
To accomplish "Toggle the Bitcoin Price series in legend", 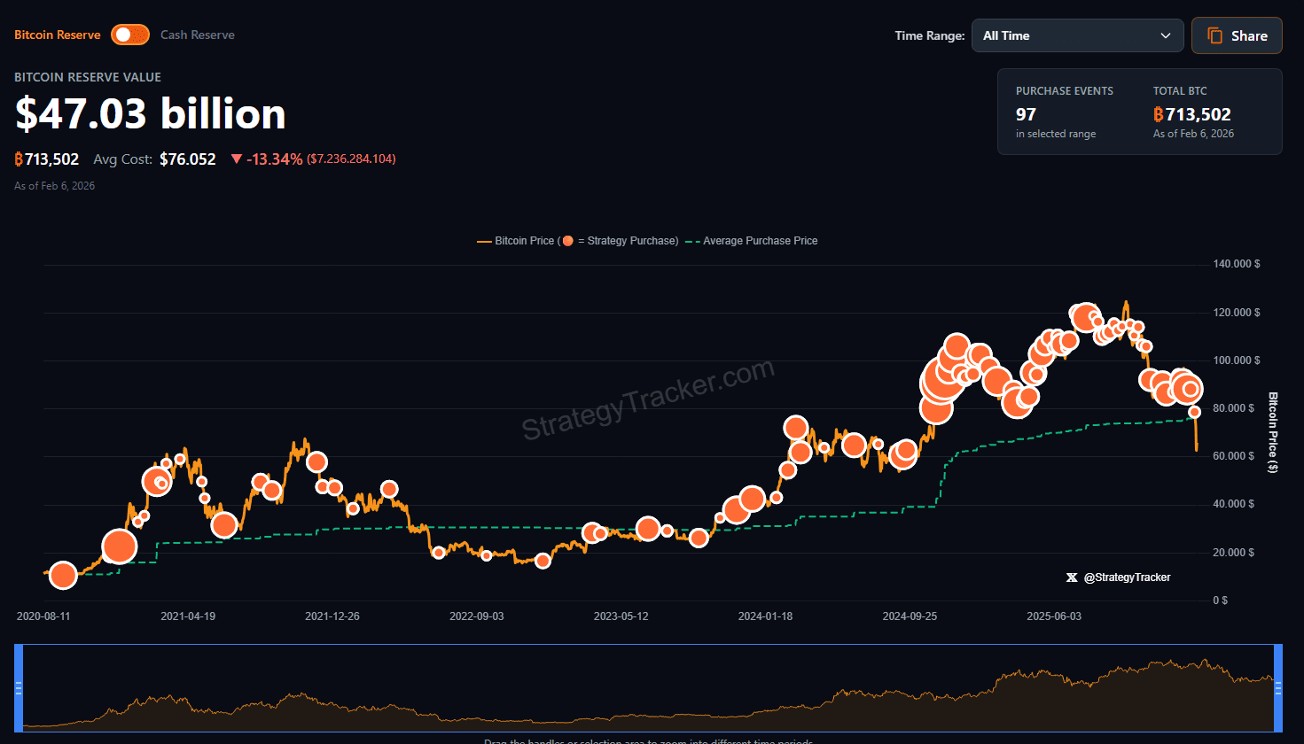I will [523, 241].
